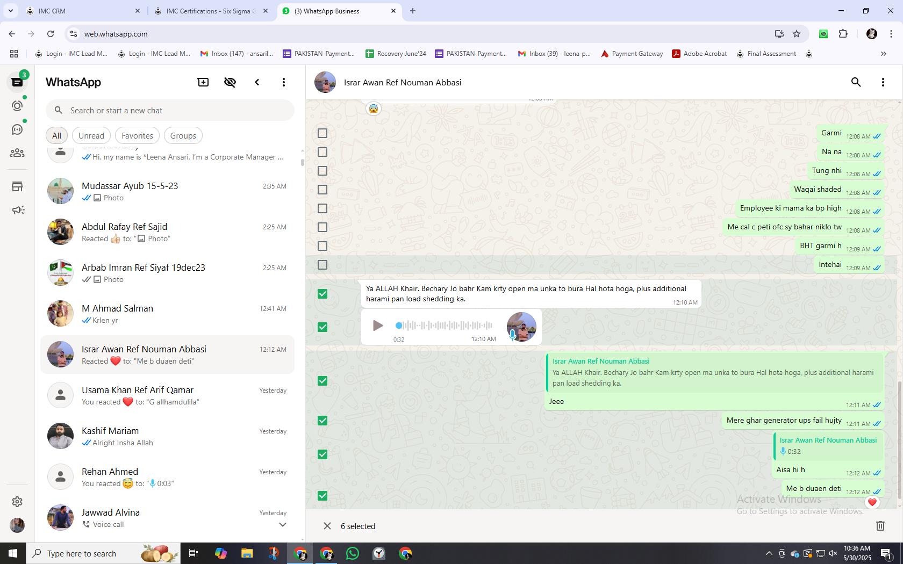The image size is (903, 564).
Task: Collapse the chat list with arrow
Action: (257, 82)
